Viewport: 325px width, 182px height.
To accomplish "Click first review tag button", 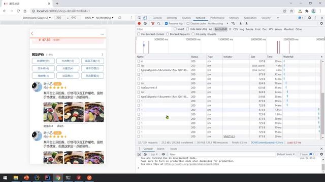I will point(43,61).
